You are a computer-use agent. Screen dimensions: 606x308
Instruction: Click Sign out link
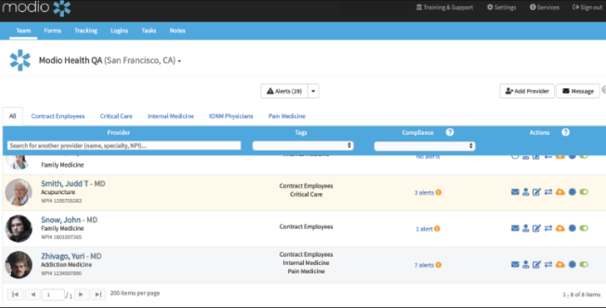pos(587,7)
